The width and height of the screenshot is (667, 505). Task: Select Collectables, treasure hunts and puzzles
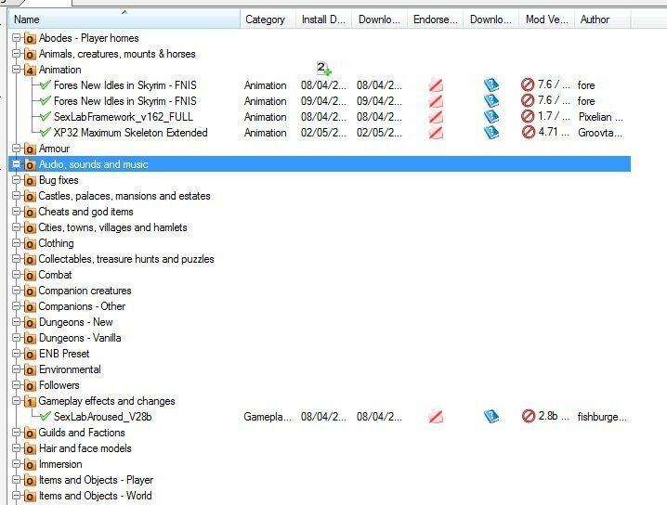tap(126, 259)
